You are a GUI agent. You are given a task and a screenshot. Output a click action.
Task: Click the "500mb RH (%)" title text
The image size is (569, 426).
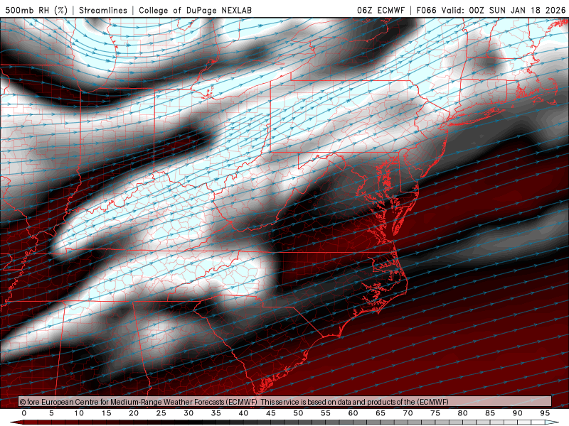pyautogui.click(x=36, y=10)
